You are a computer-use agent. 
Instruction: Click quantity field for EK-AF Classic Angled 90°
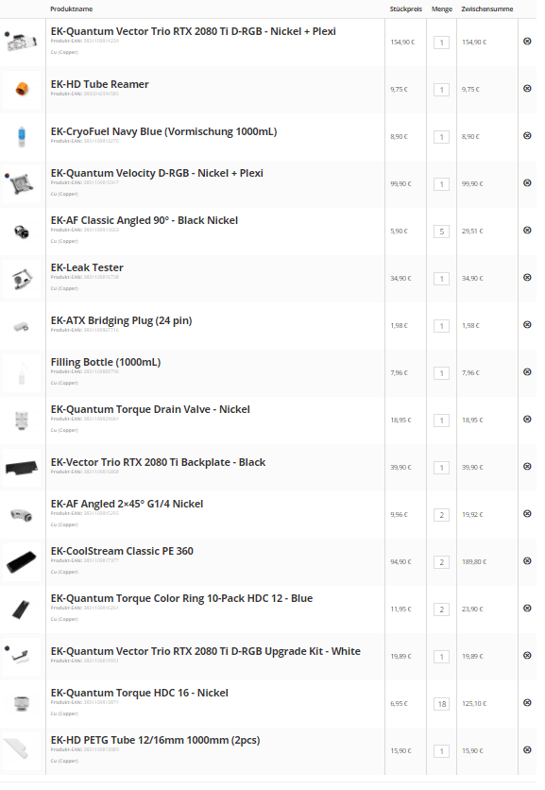click(x=441, y=232)
